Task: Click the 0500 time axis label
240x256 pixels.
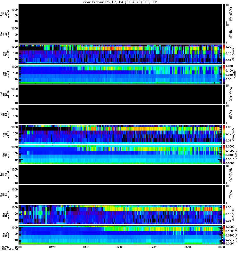Action: (120, 247)
